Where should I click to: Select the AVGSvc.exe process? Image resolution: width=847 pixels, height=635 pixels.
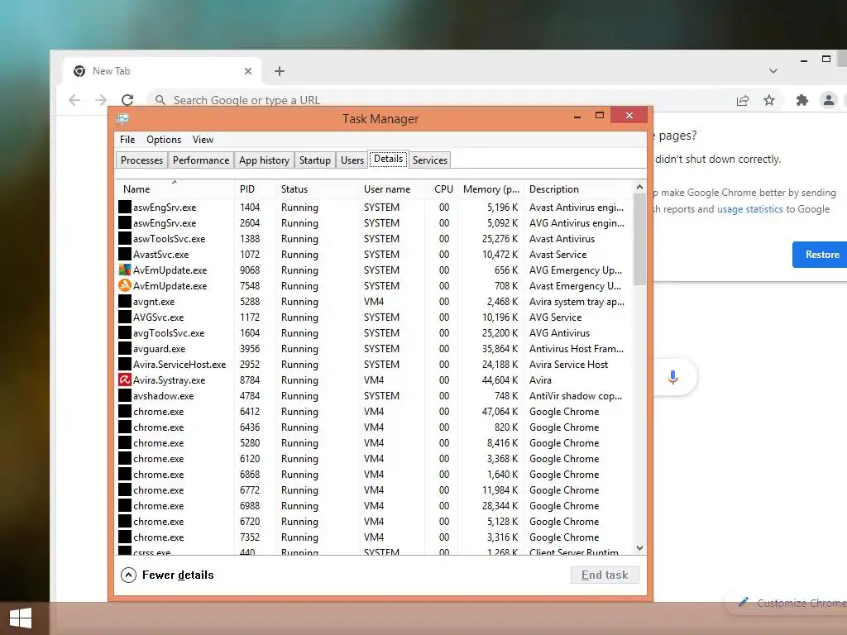coord(374,317)
